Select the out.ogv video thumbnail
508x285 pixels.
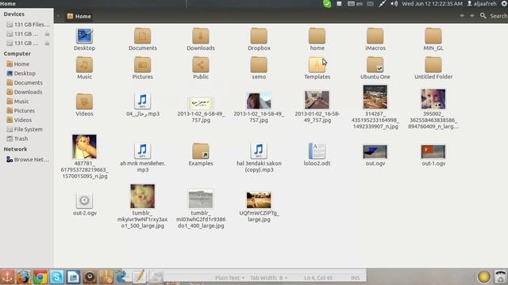click(x=375, y=151)
